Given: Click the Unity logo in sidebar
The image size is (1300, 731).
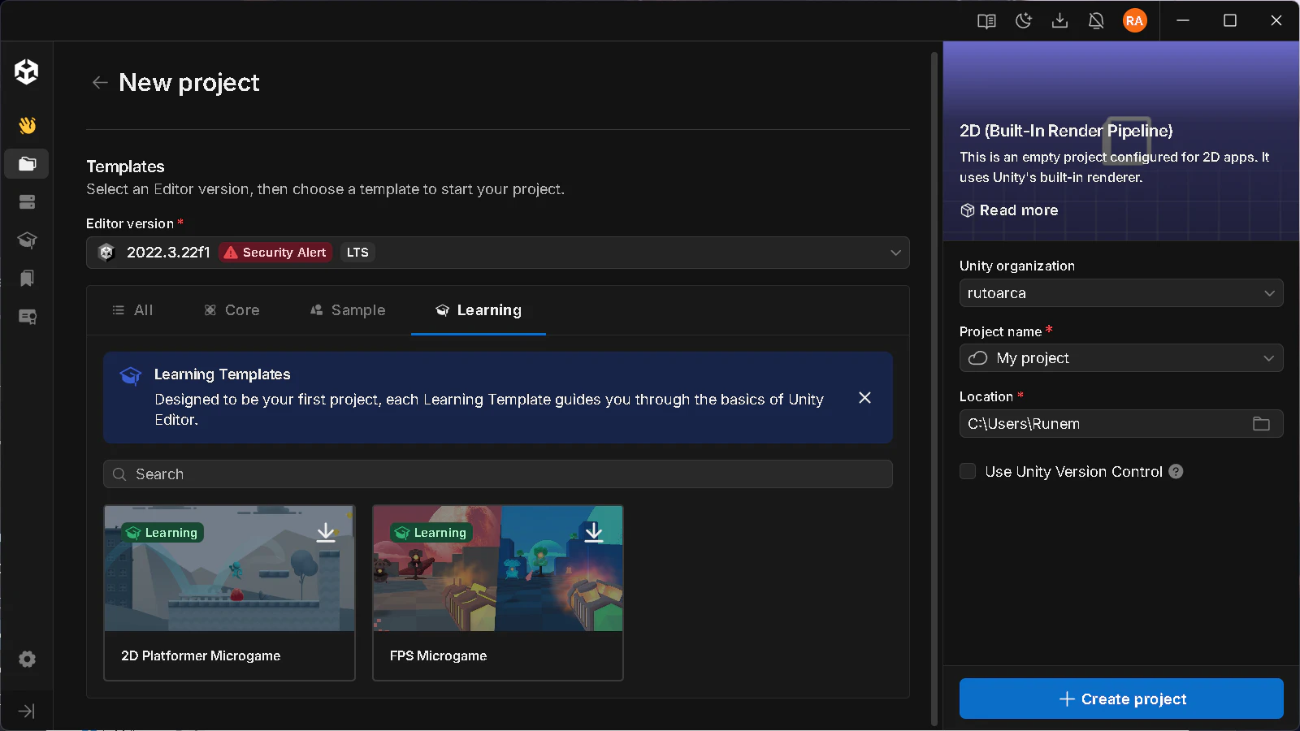Looking at the screenshot, I should [27, 71].
